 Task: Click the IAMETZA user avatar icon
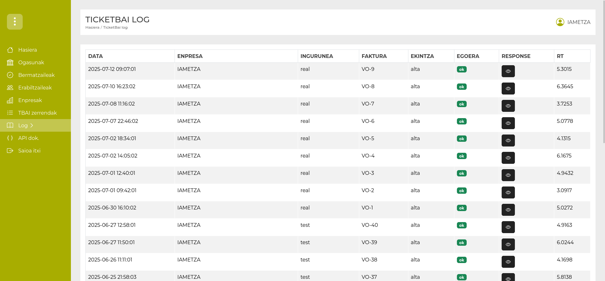(x=560, y=22)
